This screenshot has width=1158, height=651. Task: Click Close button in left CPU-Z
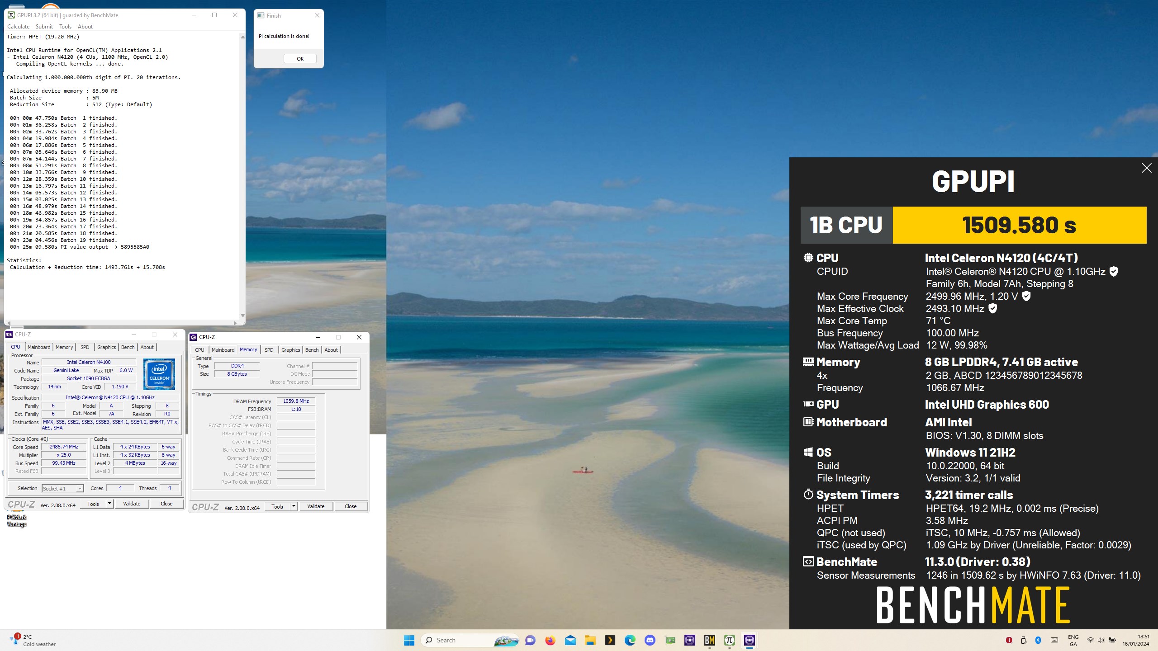166,504
